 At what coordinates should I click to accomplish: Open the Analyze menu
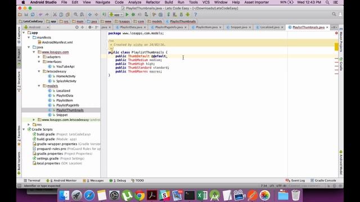click(x=135, y=2)
